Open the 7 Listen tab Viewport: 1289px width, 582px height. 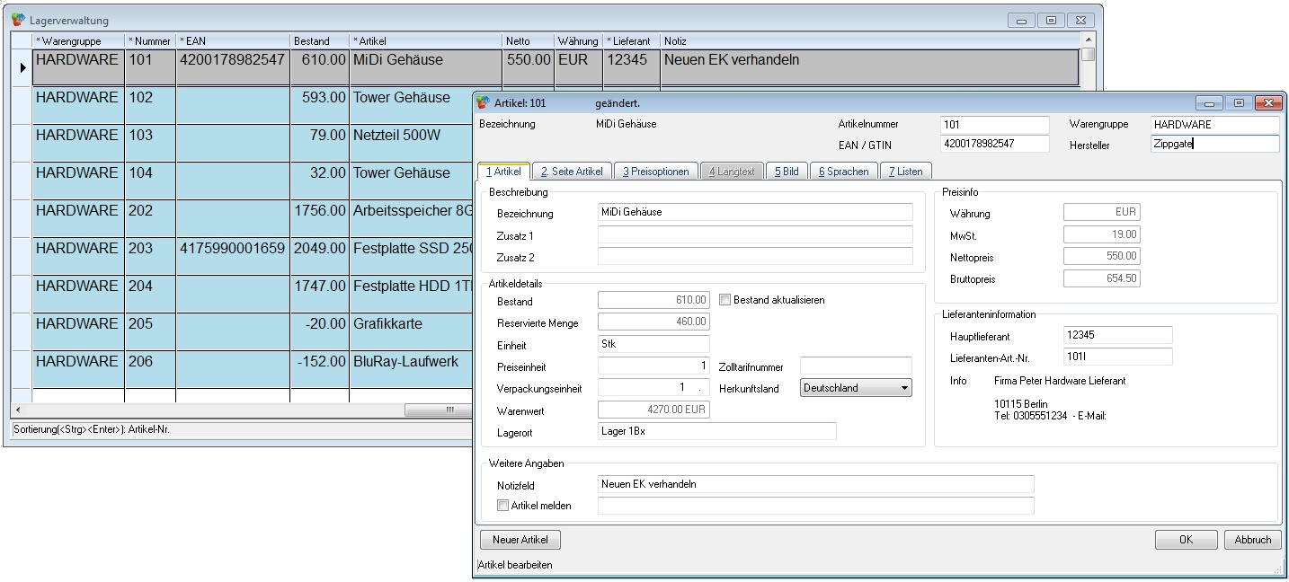click(906, 172)
